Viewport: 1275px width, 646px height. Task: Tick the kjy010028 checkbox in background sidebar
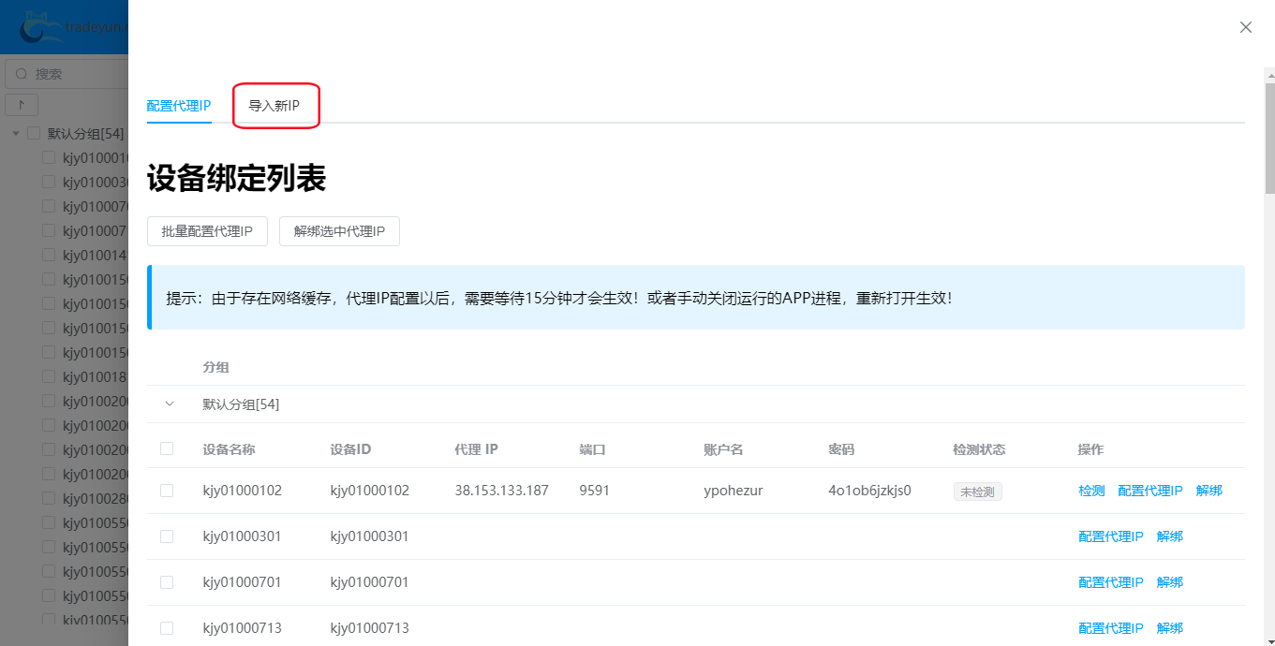tap(49, 499)
